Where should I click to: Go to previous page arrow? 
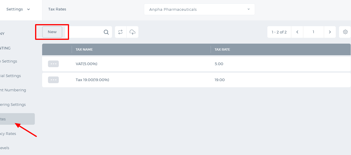coord(297,32)
